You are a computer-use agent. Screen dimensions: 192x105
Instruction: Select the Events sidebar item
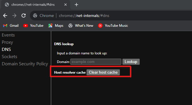click(8, 35)
